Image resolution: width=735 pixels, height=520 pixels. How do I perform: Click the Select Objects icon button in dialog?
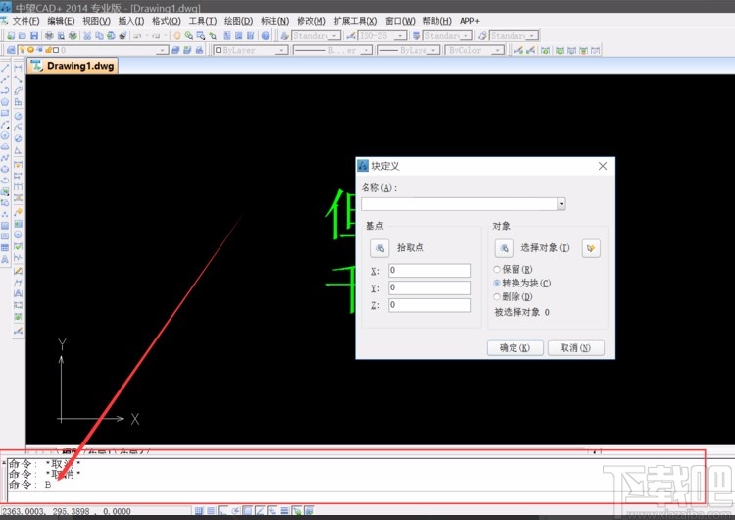pyautogui.click(x=504, y=248)
